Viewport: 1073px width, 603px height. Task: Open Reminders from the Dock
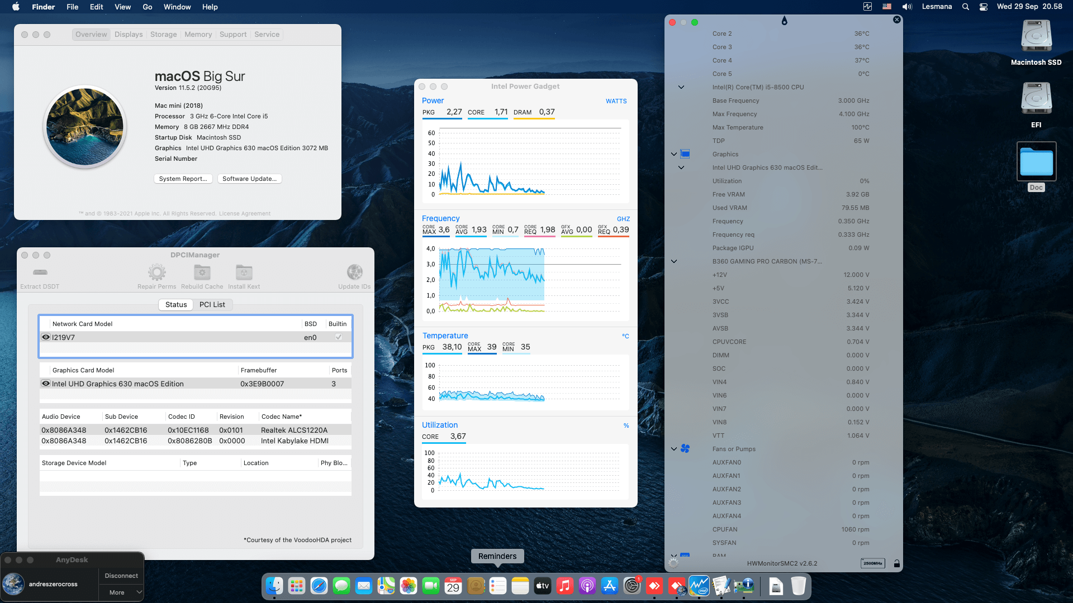(x=497, y=586)
